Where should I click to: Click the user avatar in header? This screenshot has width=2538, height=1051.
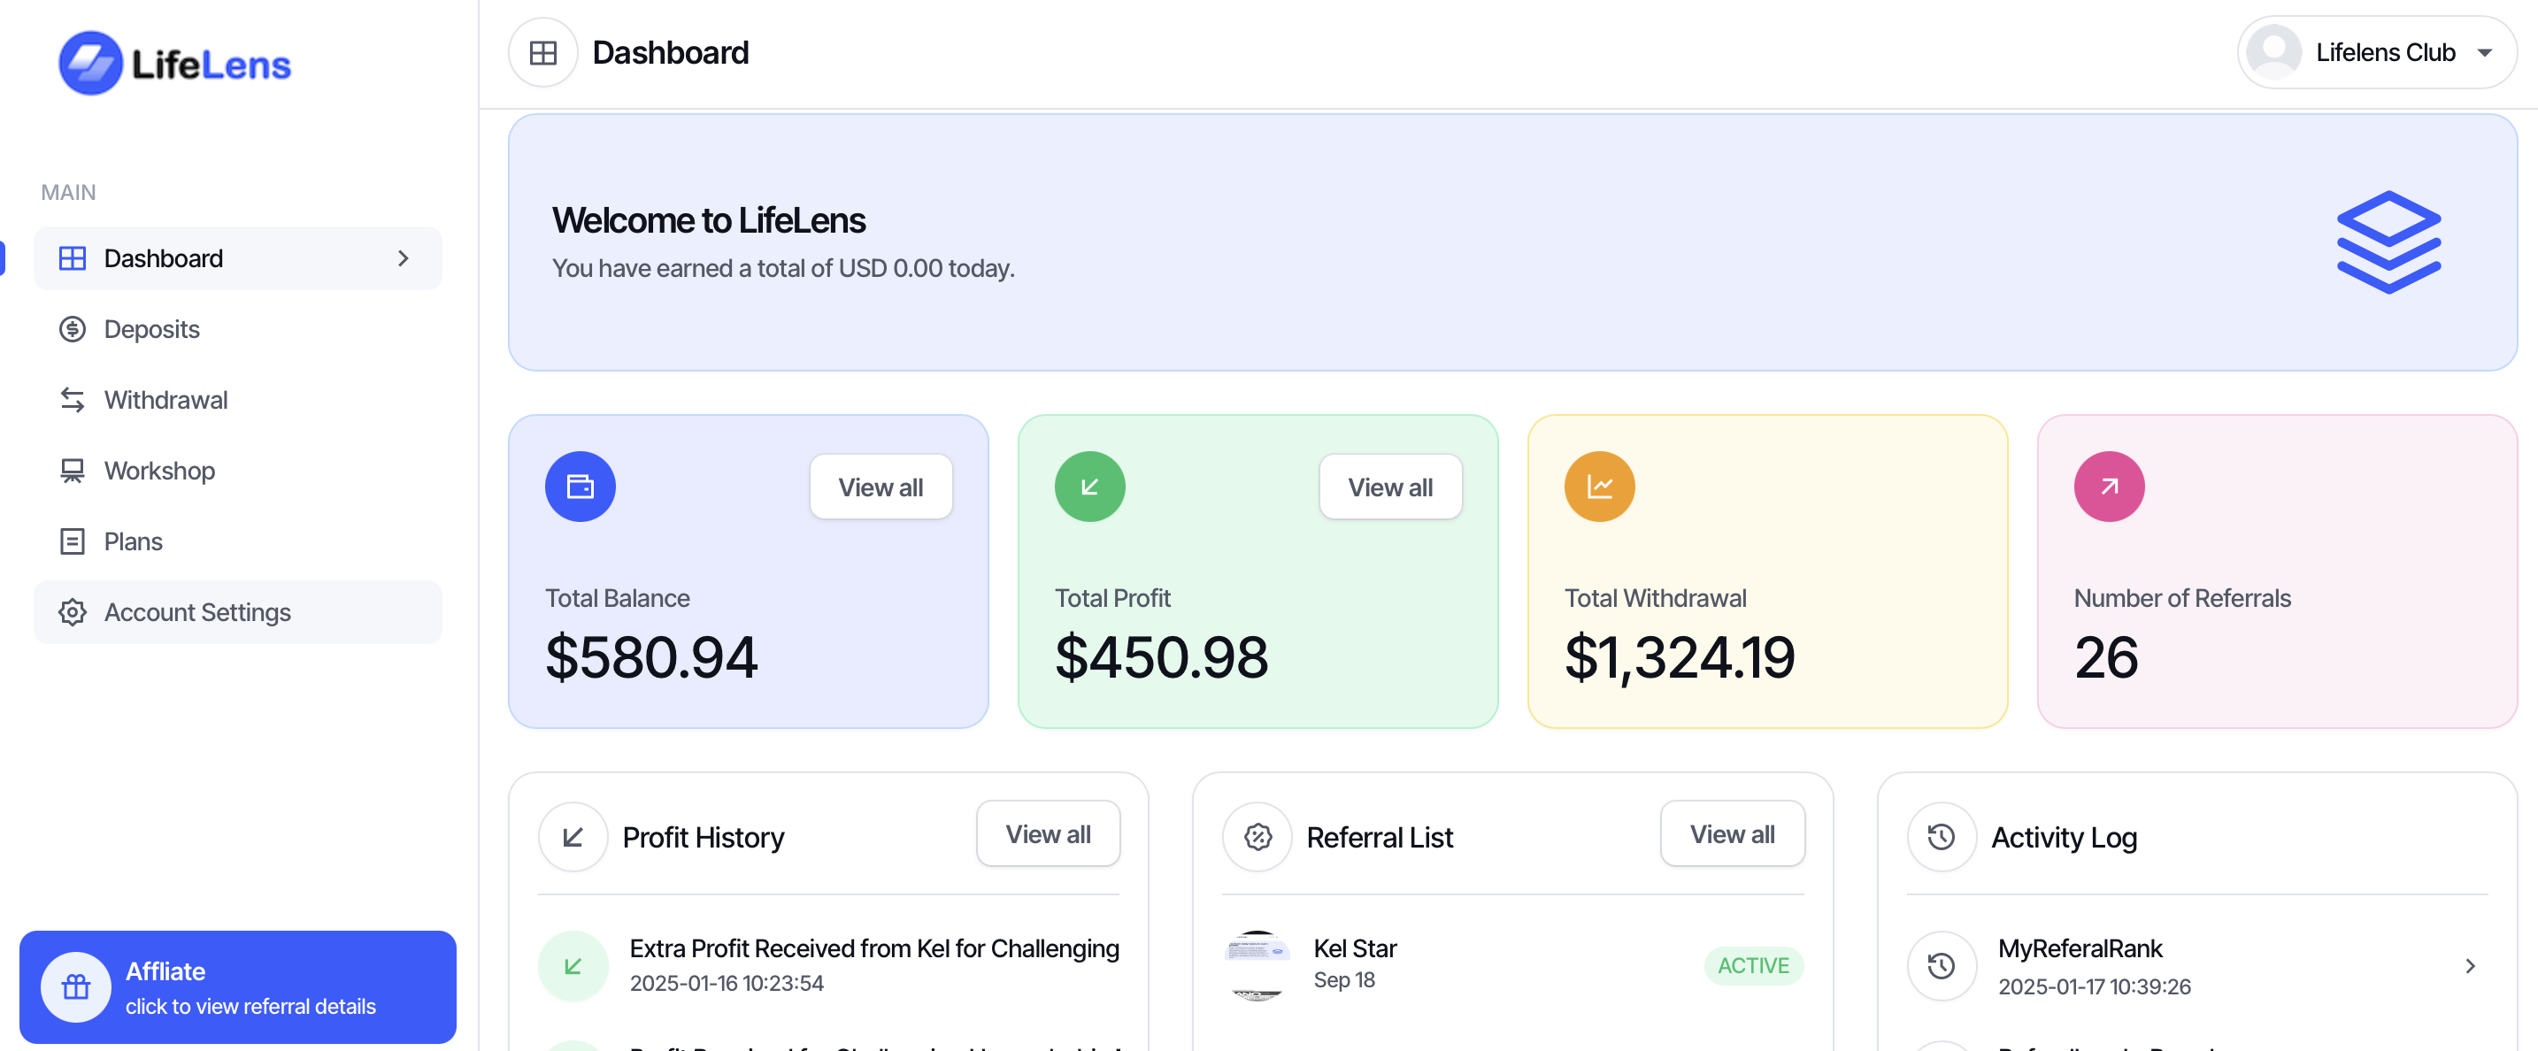click(x=2273, y=52)
